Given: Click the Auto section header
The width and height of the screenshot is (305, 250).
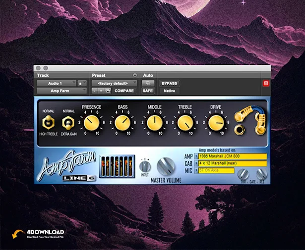Looking at the screenshot, I should 148,75.
